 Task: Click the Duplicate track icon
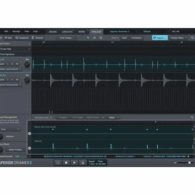click(x=17, y=38)
